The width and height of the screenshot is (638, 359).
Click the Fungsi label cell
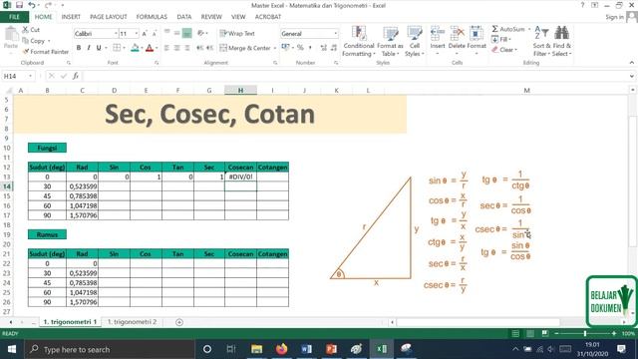(x=47, y=148)
